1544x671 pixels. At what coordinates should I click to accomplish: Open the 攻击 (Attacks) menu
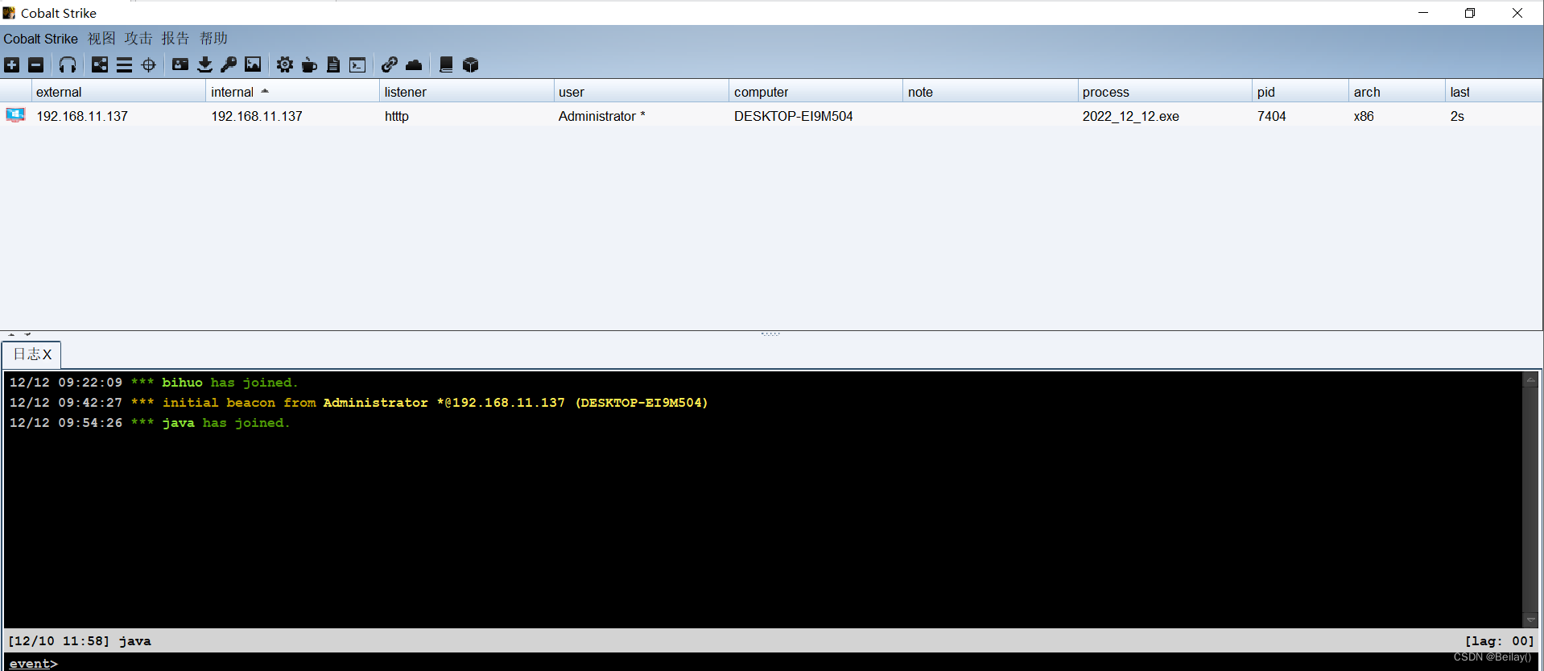138,39
